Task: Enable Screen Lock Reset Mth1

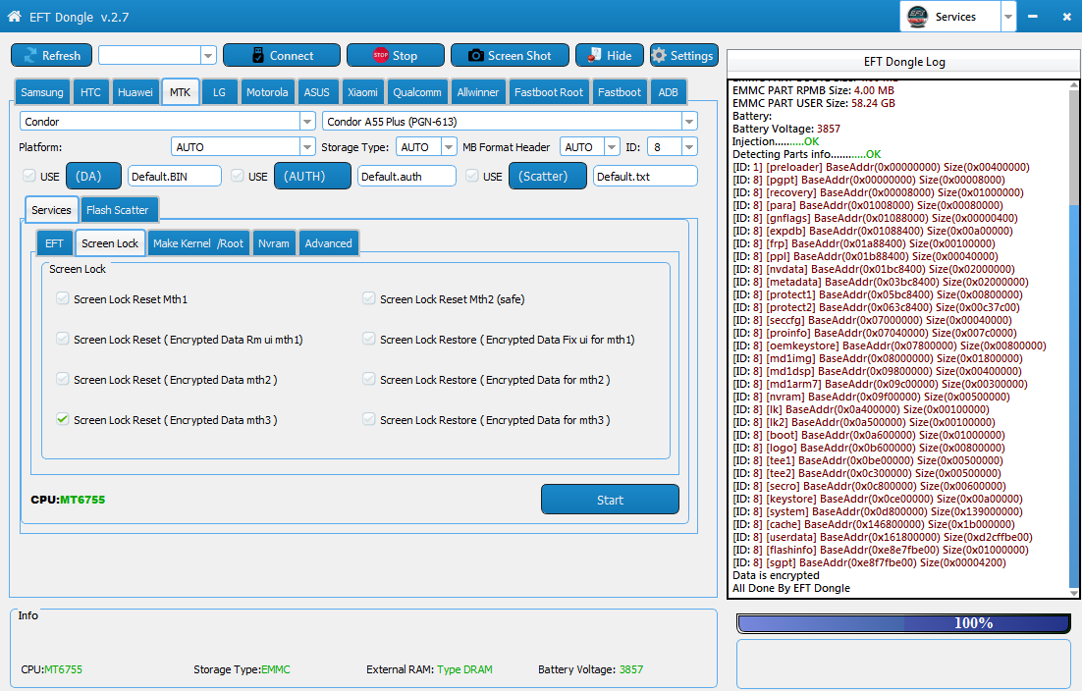Action: (63, 298)
